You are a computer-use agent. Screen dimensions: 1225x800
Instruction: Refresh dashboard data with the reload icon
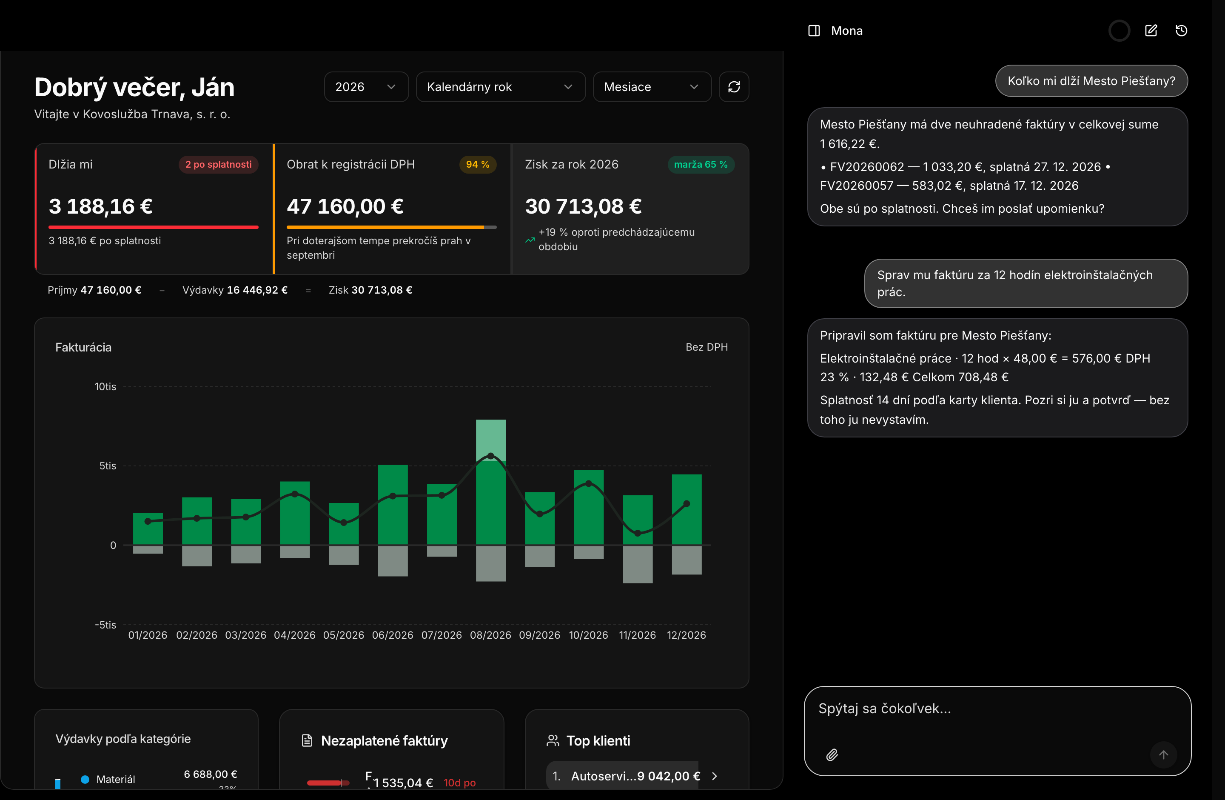point(733,87)
